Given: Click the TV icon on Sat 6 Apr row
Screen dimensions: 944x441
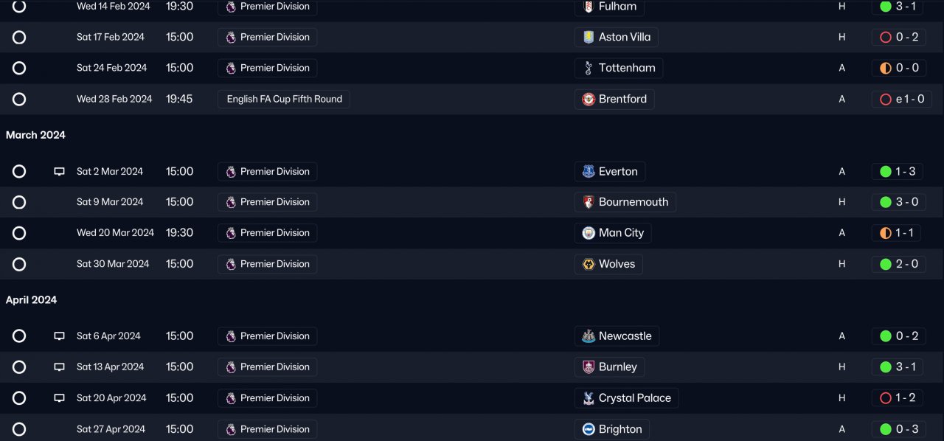Looking at the screenshot, I should [x=59, y=336].
